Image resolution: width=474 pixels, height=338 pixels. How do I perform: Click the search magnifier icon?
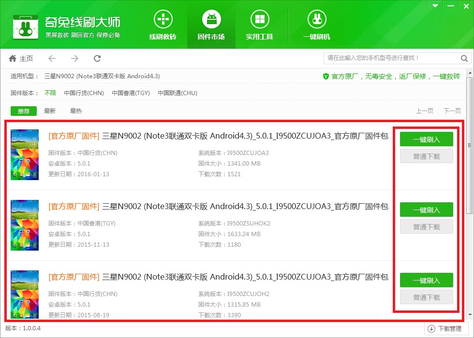click(464, 58)
